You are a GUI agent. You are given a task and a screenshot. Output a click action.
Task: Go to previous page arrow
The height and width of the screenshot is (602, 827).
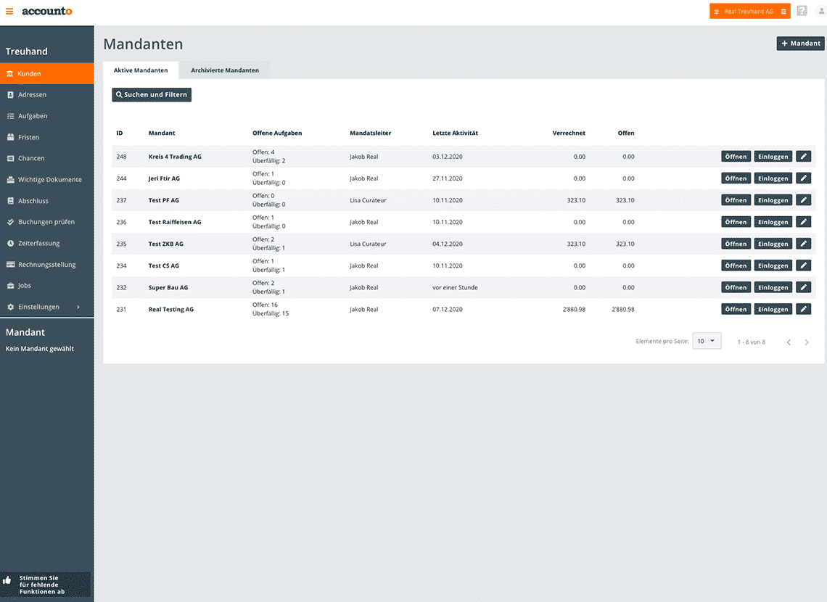click(789, 342)
